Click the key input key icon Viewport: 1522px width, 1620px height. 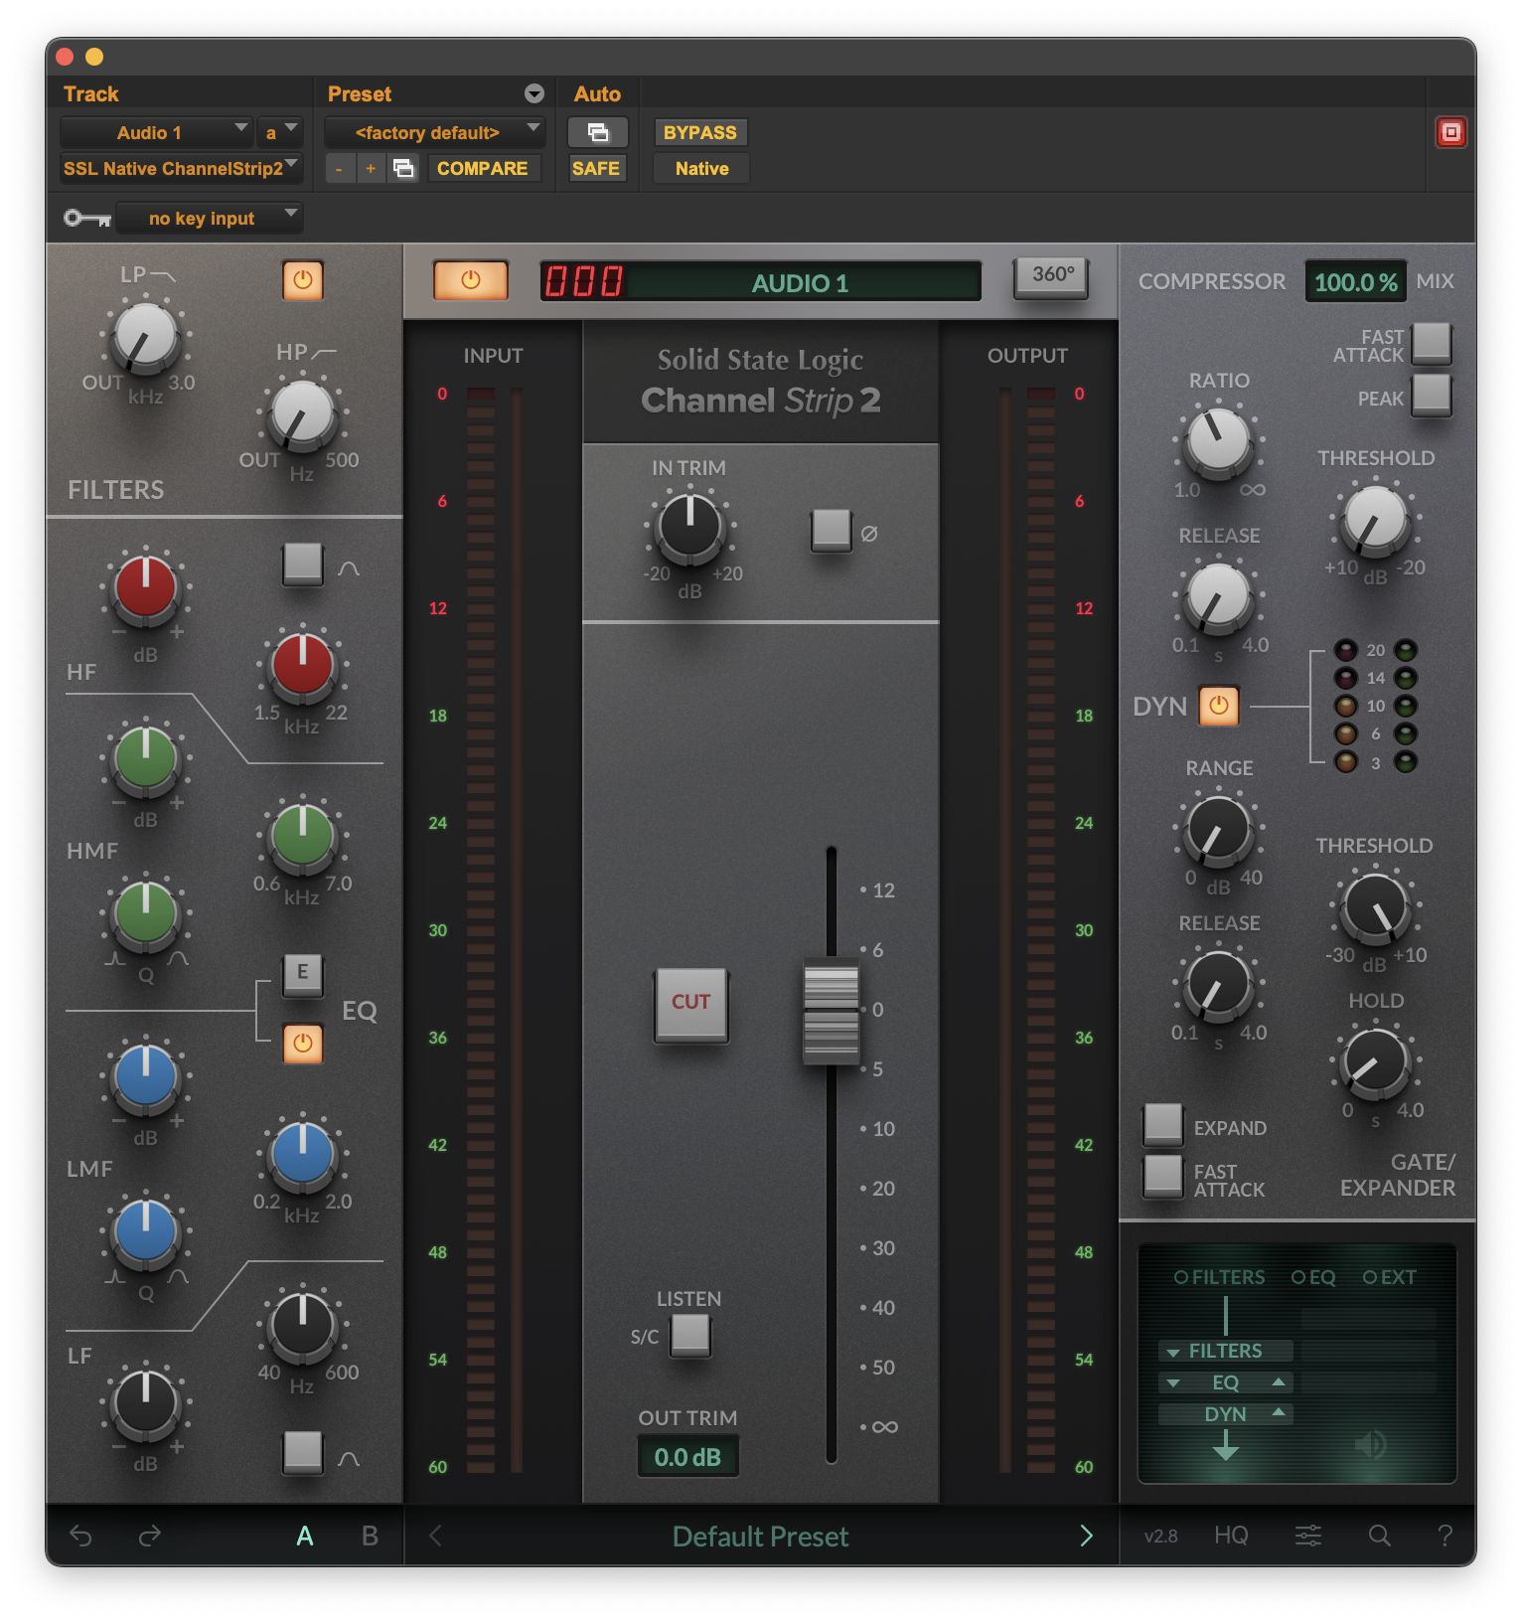coord(87,218)
